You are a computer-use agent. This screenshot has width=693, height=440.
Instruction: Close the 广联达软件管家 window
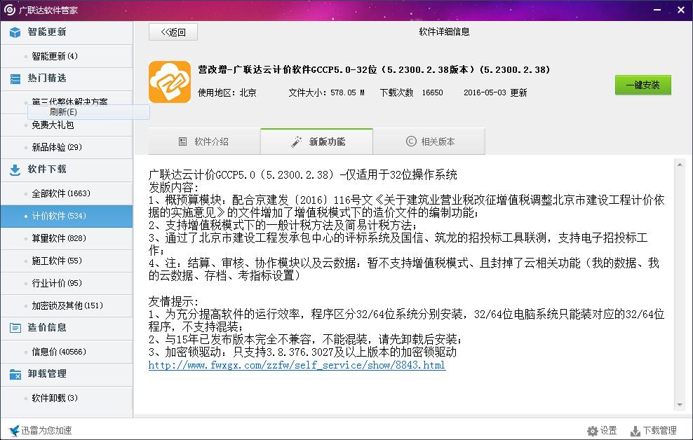click(x=680, y=9)
